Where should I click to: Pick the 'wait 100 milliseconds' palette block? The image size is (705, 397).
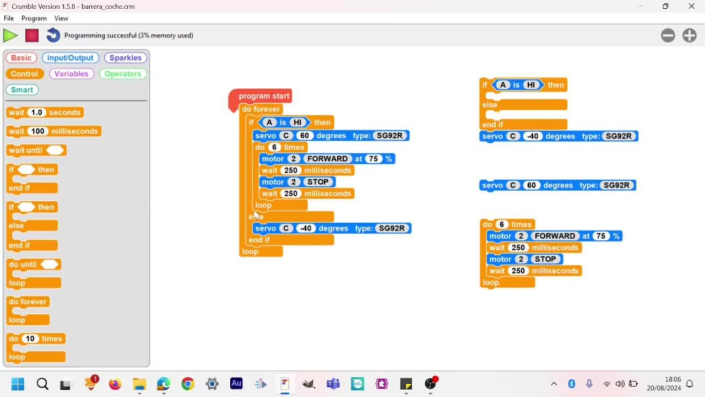point(54,131)
